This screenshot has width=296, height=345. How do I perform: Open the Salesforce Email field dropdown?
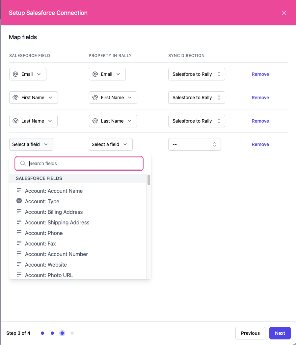tap(28, 74)
